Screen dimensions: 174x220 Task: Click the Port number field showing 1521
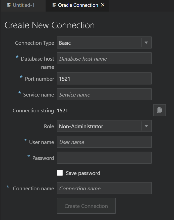click(104, 78)
